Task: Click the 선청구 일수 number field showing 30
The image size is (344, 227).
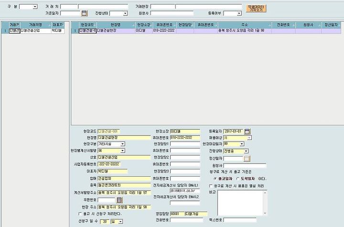Action: (x=105, y=222)
